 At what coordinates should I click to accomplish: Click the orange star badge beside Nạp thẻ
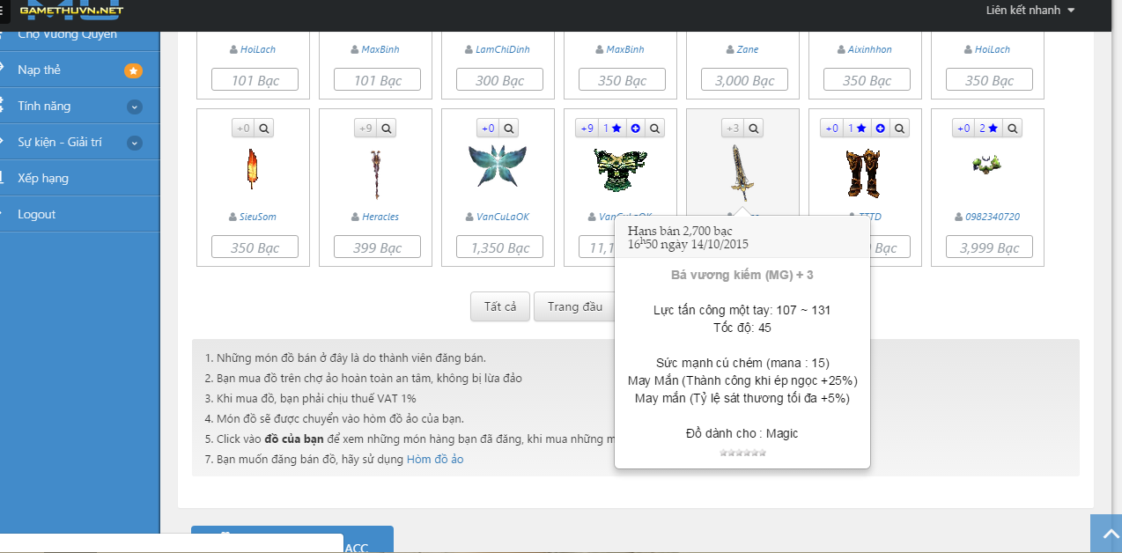pyautogui.click(x=133, y=70)
